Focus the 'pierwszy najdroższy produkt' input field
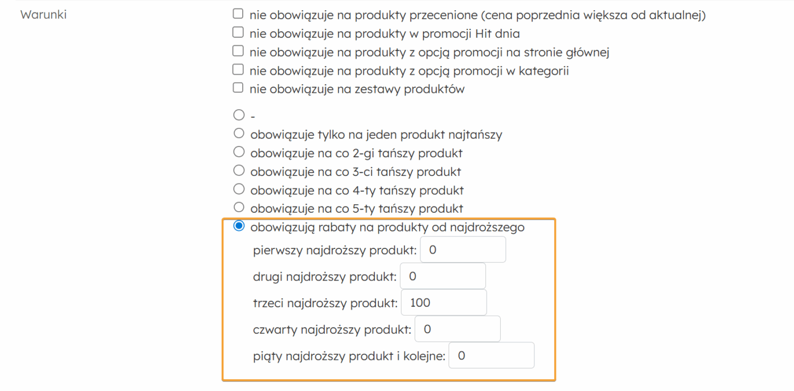Image resolution: width=794 pixels, height=391 pixels. click(x=463, y=250)
